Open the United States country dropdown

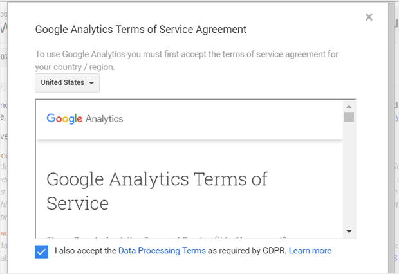(67, 83)
